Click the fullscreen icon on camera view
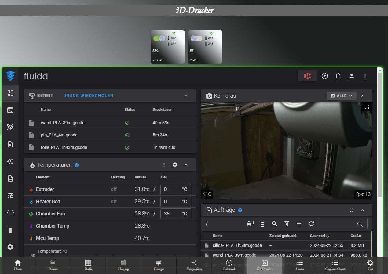This screenshot has height=274, width=388. click(367, 107)
